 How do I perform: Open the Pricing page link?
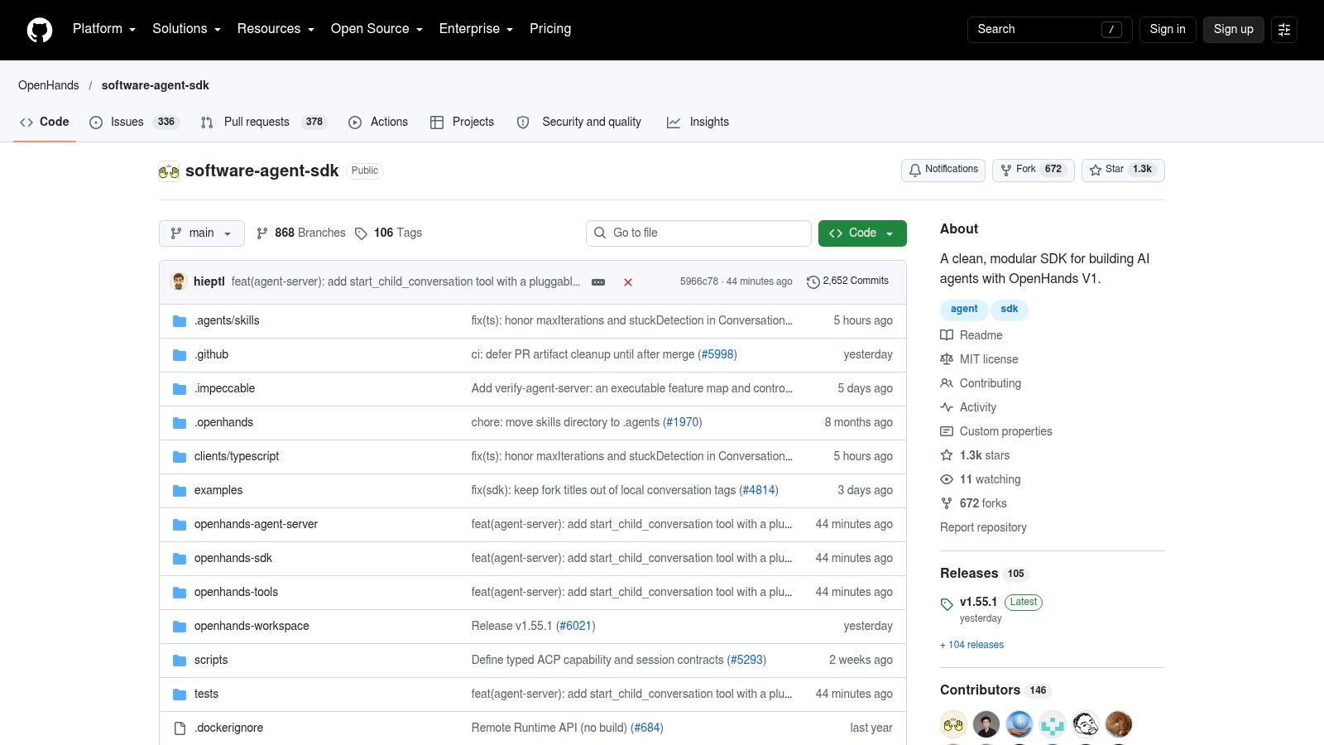point(550,29)
